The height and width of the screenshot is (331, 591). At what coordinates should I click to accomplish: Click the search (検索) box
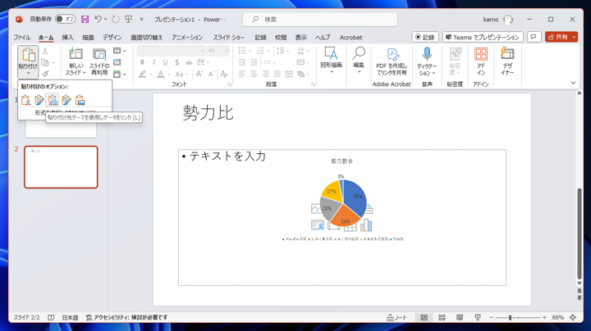[320, 19]
